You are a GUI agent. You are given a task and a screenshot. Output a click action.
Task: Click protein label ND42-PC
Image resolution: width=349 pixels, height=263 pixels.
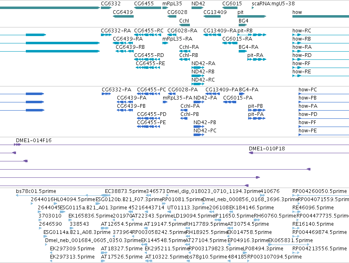pyautogui.click(x=205, y=131)
